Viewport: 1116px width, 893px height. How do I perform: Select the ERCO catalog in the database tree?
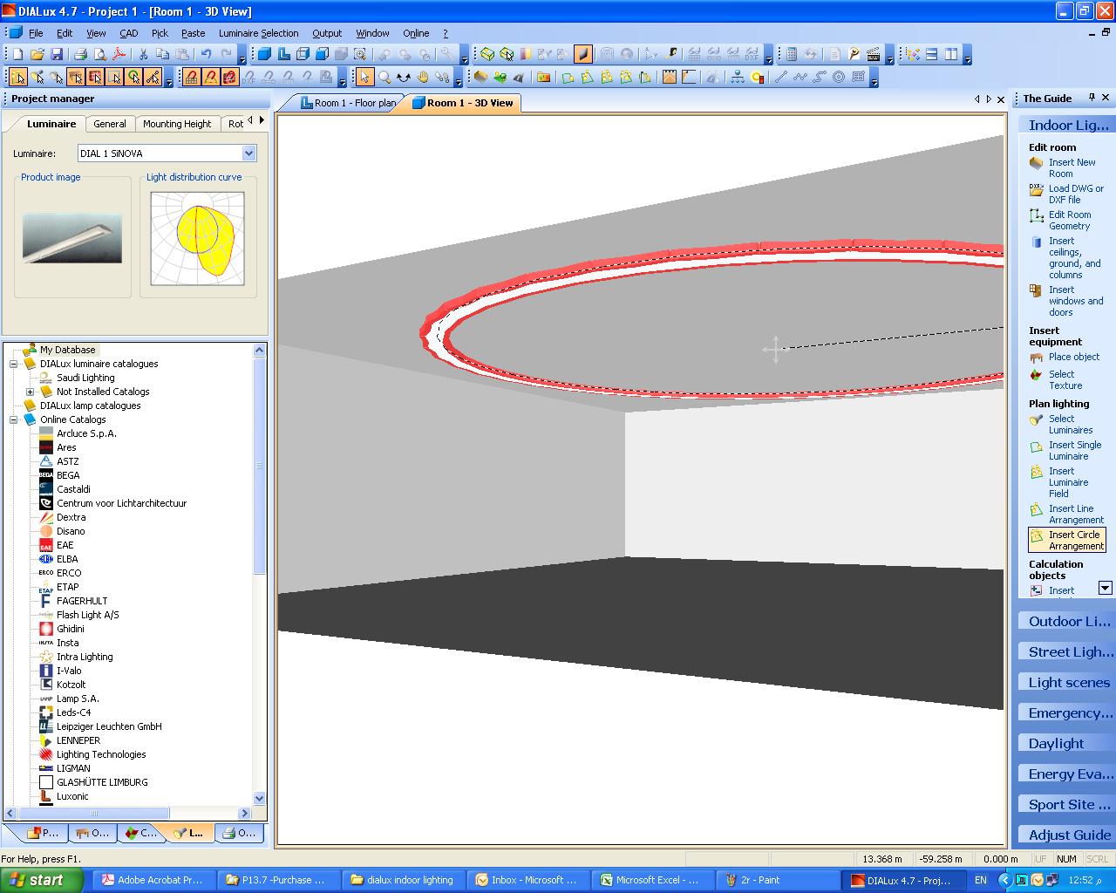pyautogui.click(x=69, y=573)
